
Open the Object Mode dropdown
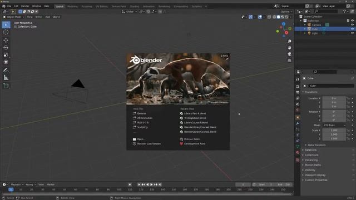point(13,17)
